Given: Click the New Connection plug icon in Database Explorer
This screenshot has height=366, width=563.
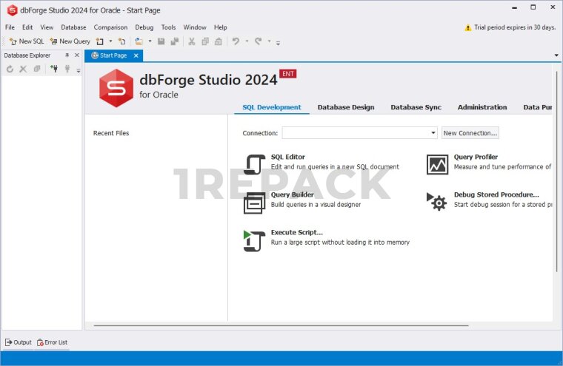Looking at the screenshot, I should (x=54, y=69).
